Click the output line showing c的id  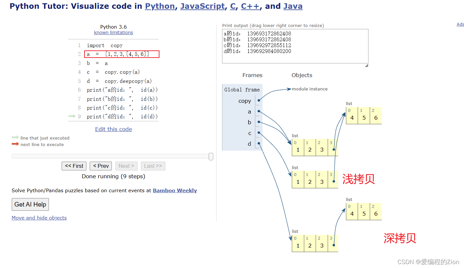point(257,45)
